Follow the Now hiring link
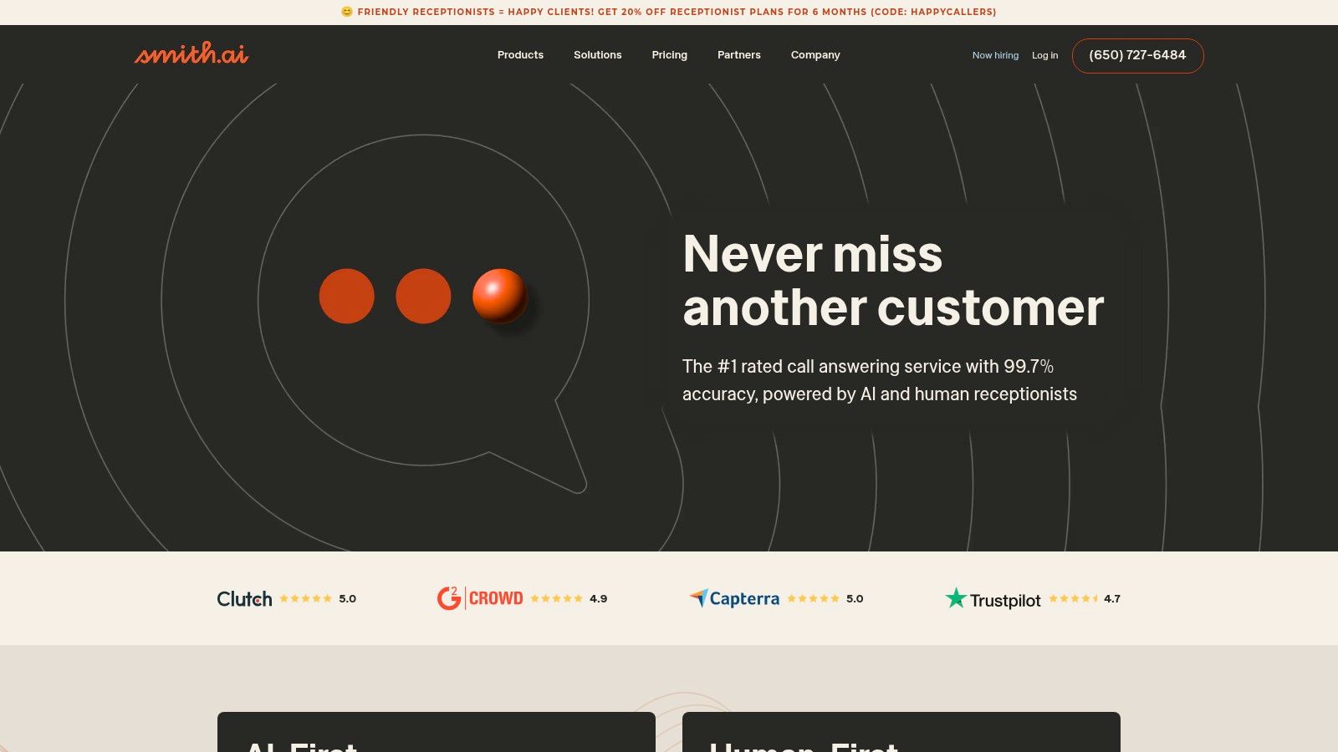The height and width of the screenshot is (752, 1338). [x=995, y=55]
